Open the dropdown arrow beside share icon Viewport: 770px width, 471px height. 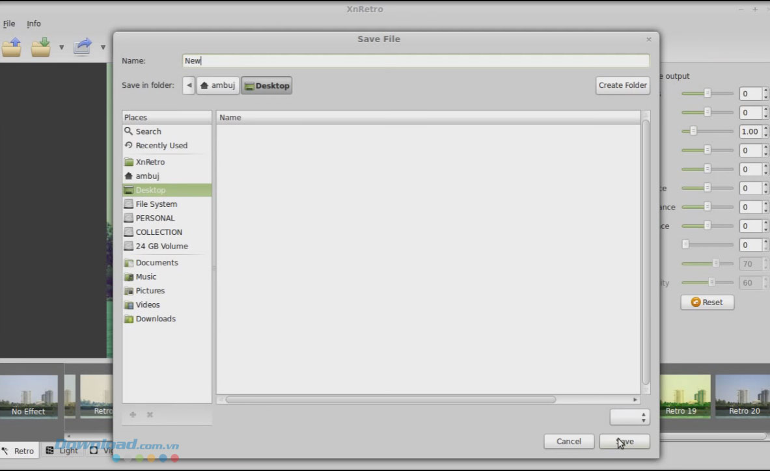pyautogui.click(x=103, y=47)
